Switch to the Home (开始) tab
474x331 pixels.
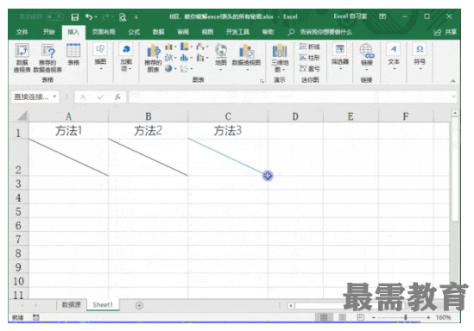click(x=48, y=32)
